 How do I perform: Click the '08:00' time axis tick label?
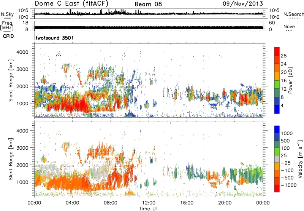click(x=111, y=203)
